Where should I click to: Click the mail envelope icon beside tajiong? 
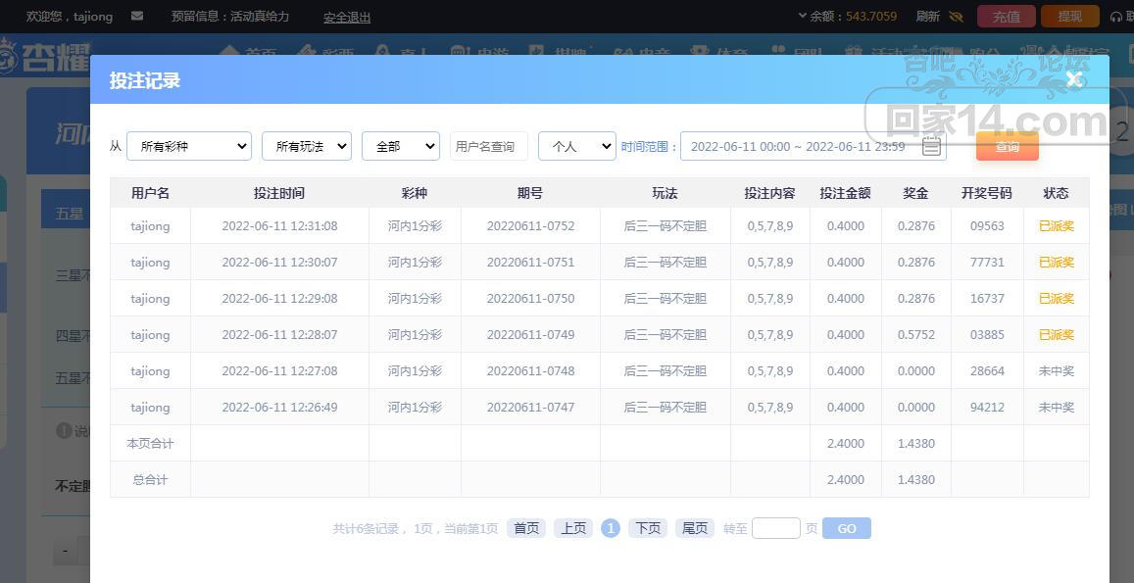(136, 17)
